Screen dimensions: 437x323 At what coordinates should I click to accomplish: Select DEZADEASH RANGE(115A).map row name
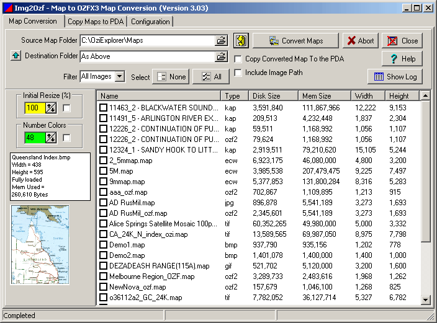coord(159,266)
